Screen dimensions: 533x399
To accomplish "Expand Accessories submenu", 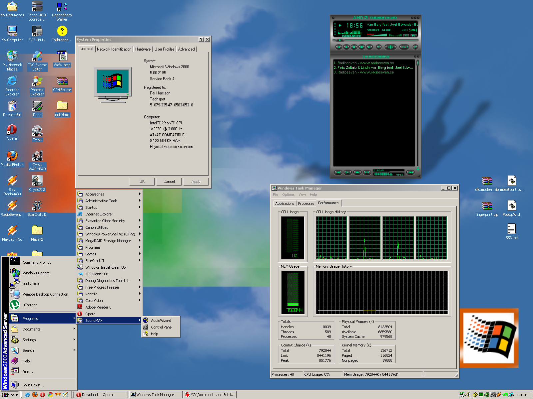I will point(110,194).
